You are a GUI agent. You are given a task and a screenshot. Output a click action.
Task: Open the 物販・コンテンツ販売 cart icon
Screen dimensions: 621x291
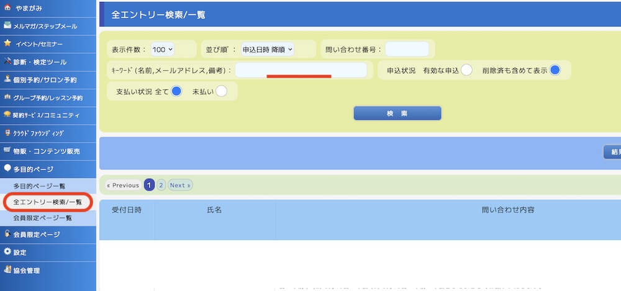7,151
